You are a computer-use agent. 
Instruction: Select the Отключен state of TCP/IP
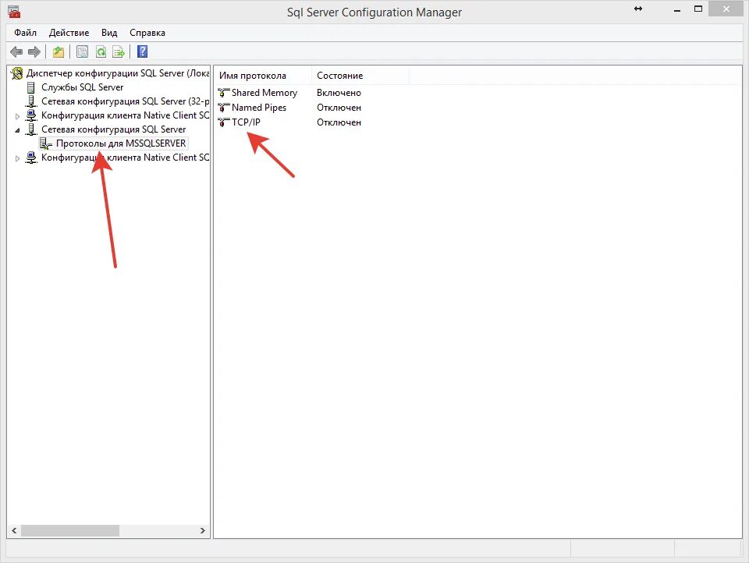coord(339,122)
